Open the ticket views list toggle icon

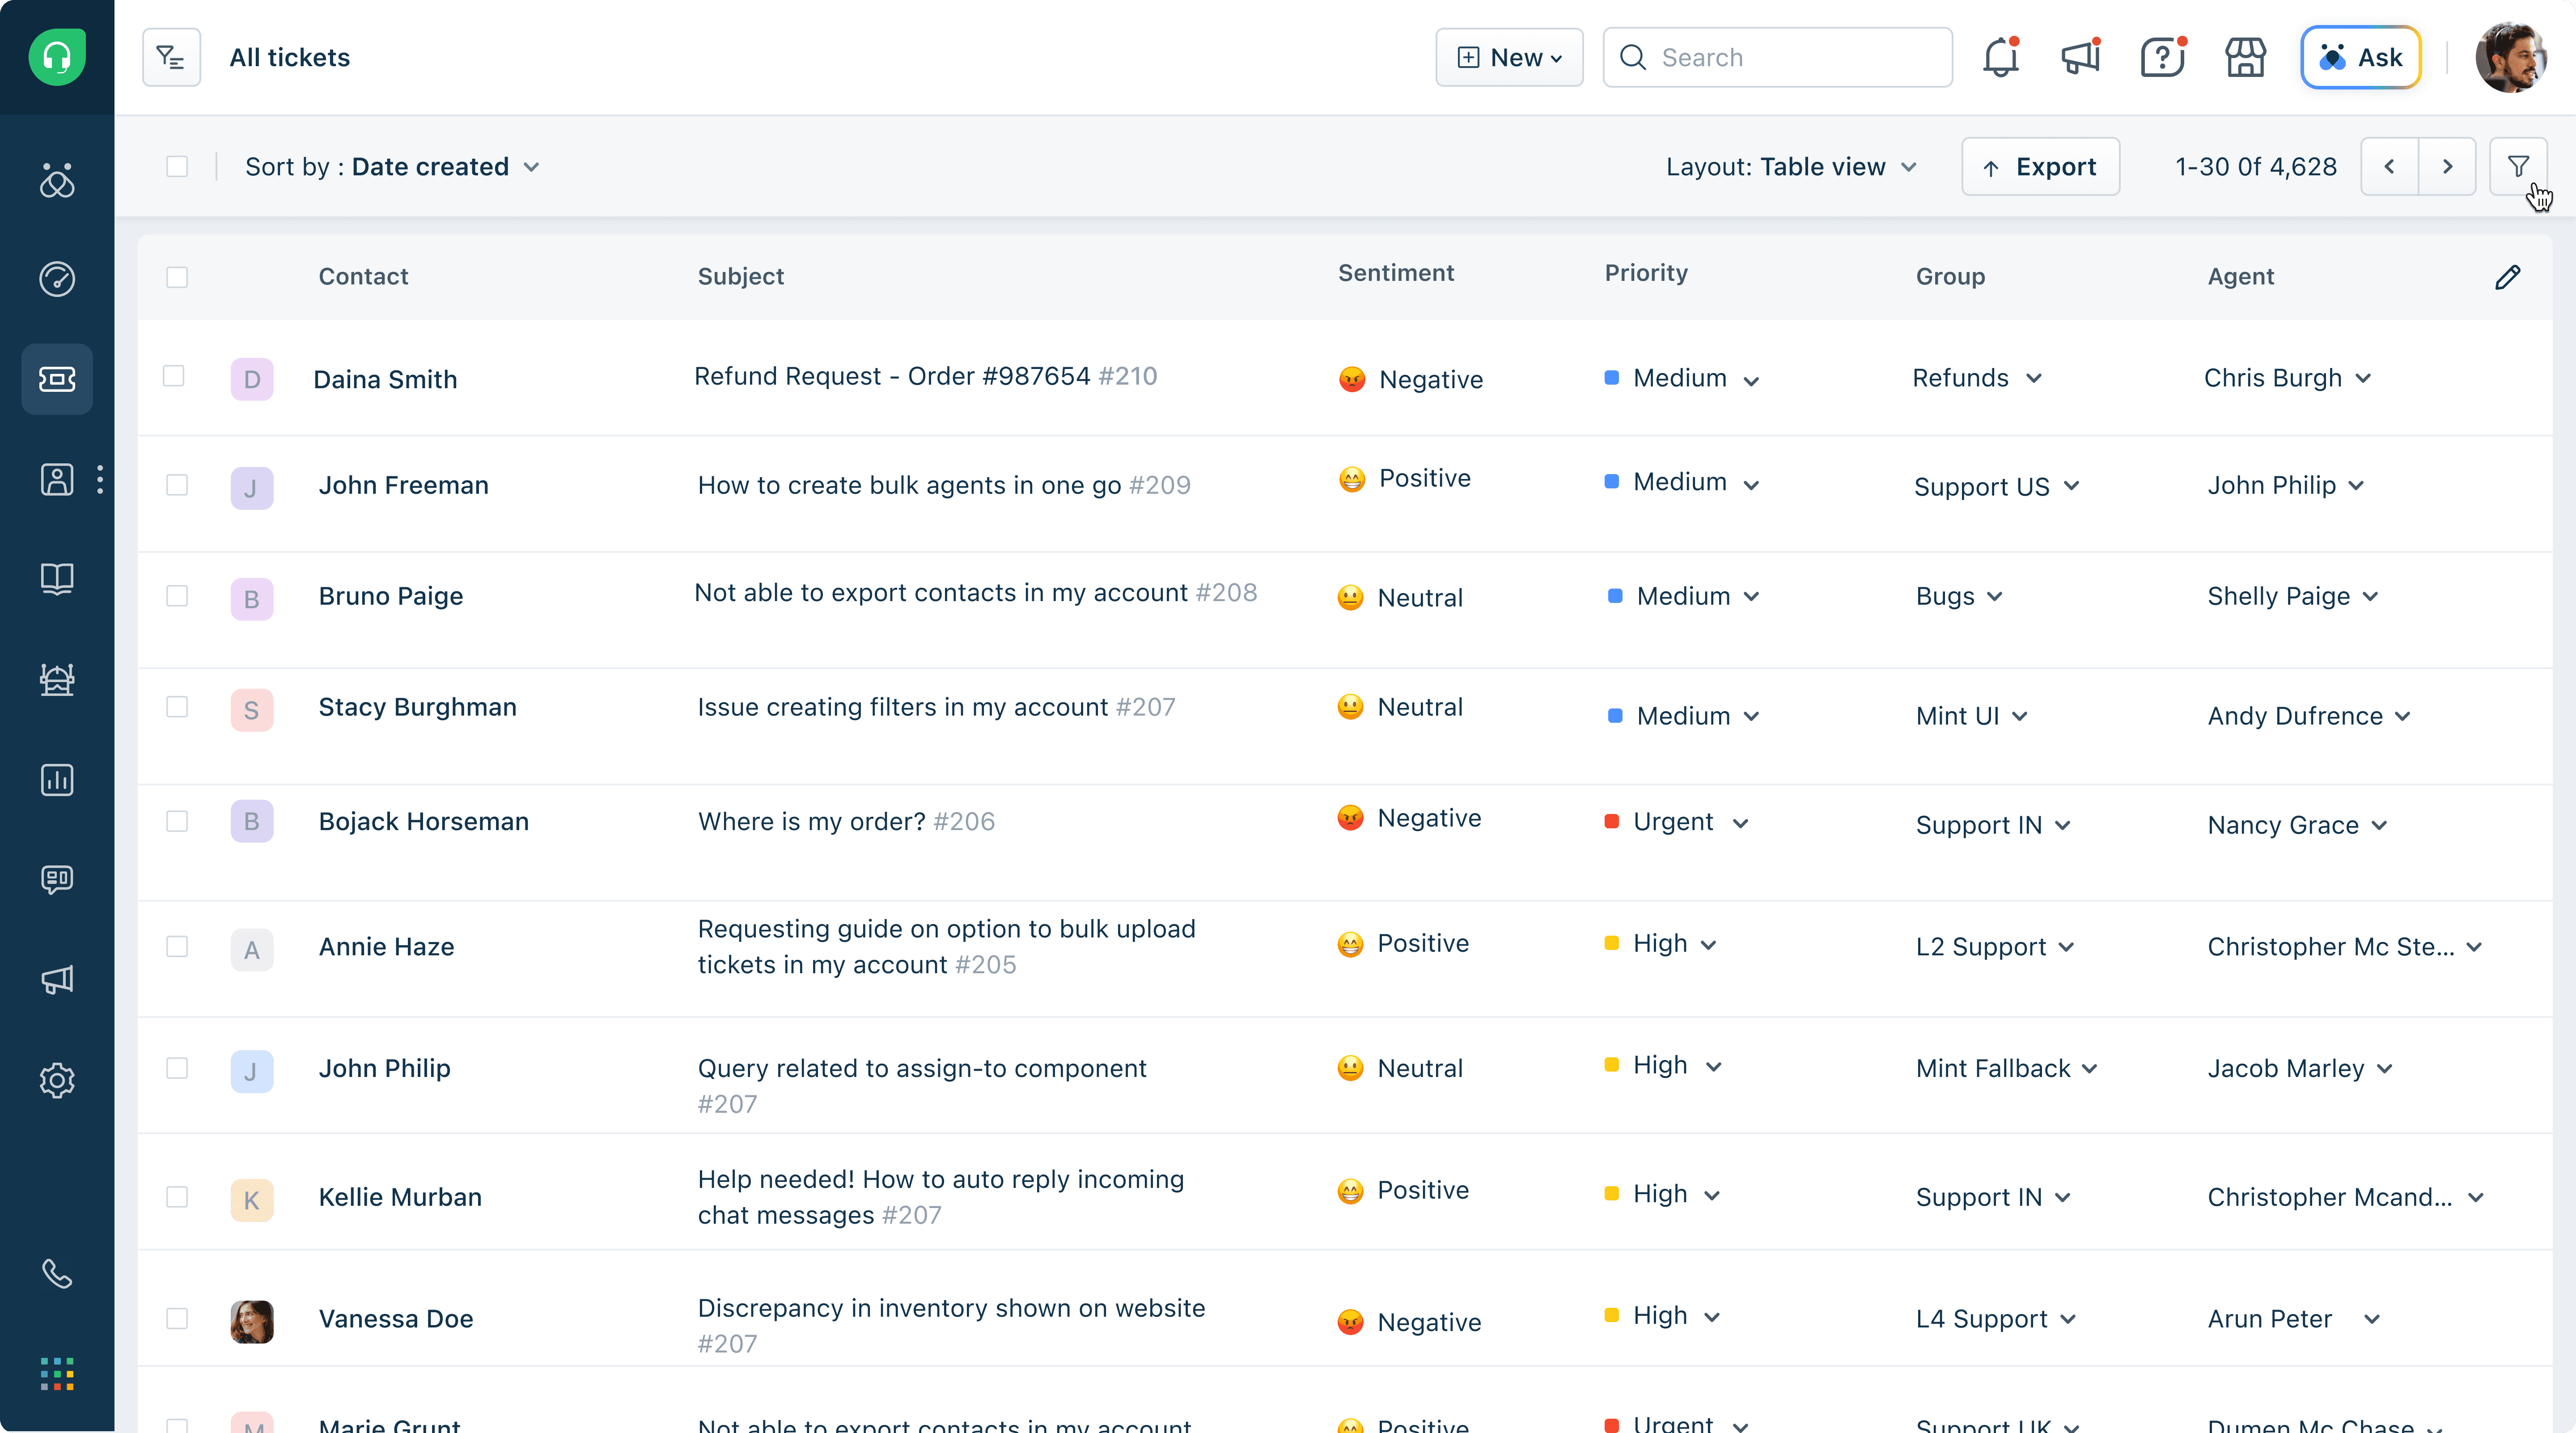pos(171,57)
